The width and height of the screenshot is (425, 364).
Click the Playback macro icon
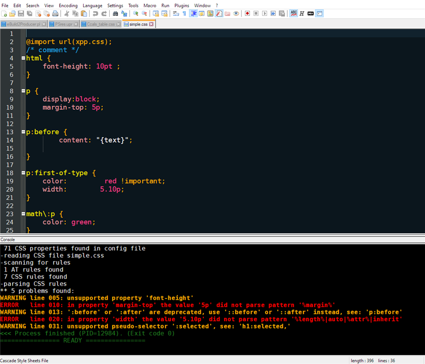265,14
